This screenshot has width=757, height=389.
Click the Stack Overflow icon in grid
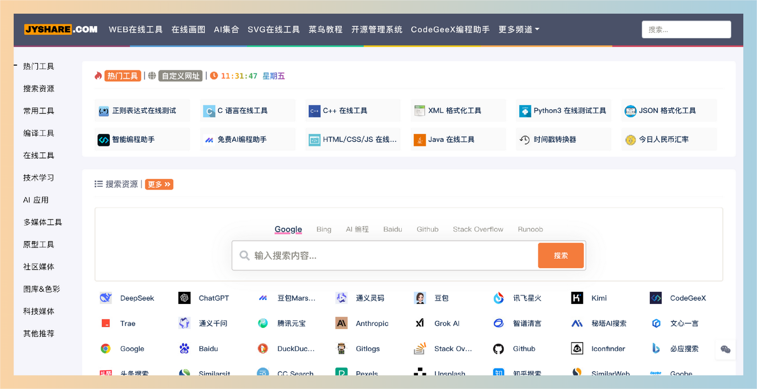point(420,349)
